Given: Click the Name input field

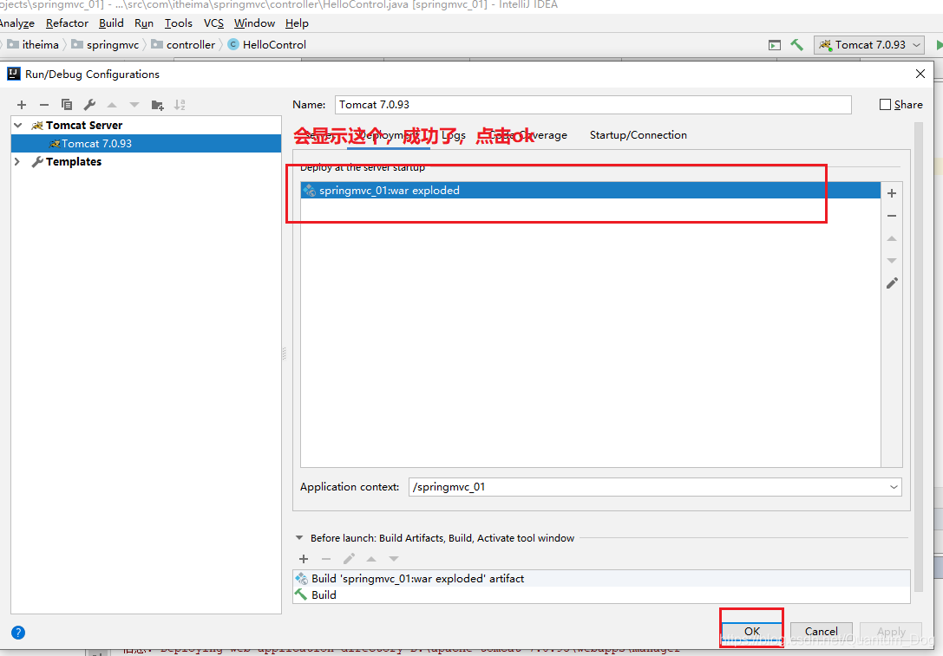Looking at the screenshot, I should click(593, 105).
